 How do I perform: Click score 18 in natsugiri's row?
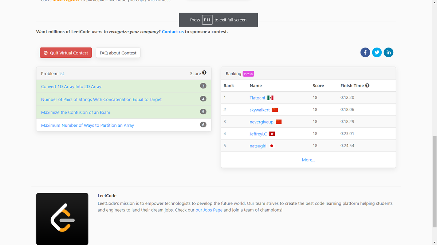tap(315, 146)
